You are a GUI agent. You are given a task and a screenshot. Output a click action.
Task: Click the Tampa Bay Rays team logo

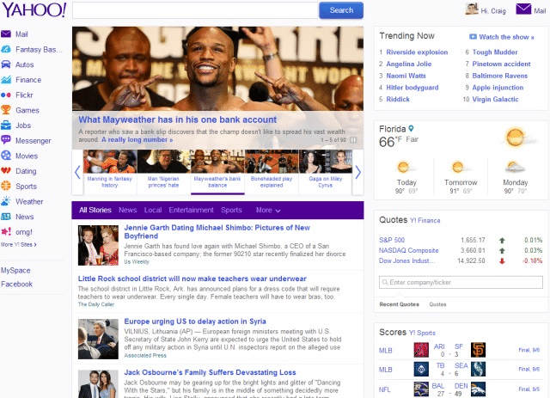421,370
